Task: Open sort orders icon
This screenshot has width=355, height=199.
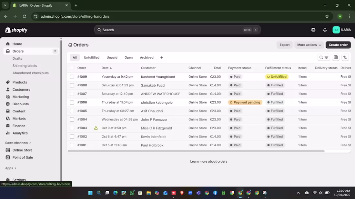Action: click(x=345, y=57)
